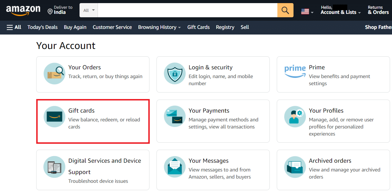The image size is (392, 191).
Task: Click 'Troubleshoot device issues' text
Action: pyautogui.click(x=98, y=181)
